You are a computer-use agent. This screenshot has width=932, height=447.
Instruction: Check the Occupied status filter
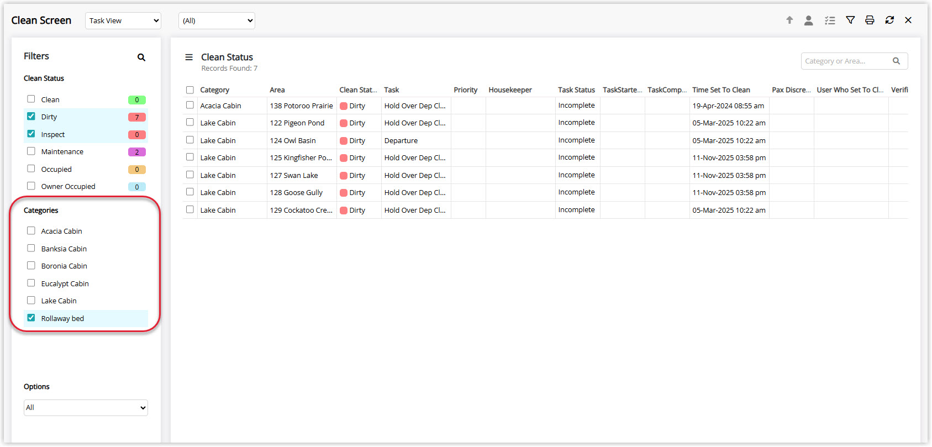(31, 169)
